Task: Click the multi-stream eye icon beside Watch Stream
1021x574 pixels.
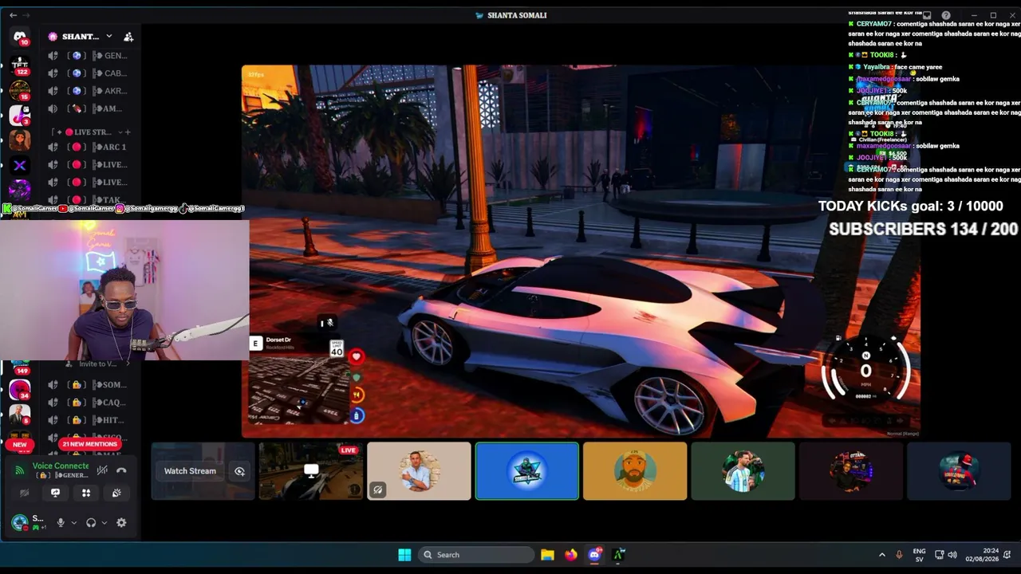Action: click(x=239, y=471)
